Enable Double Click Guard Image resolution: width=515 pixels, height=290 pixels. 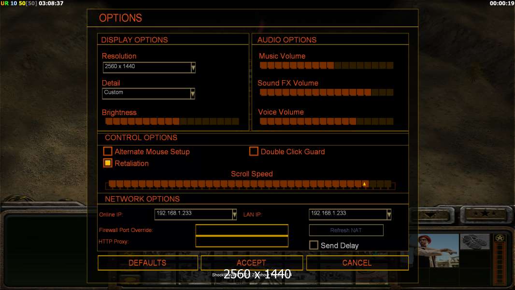coord(254,152)
